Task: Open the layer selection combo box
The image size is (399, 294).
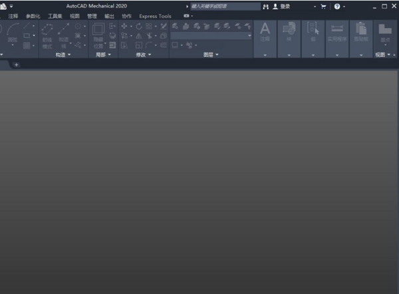Action: pyautogui.click(x=211, y=36)
